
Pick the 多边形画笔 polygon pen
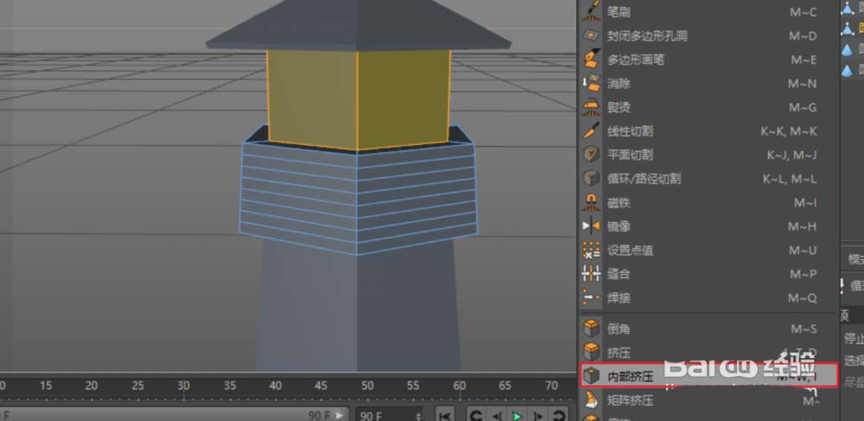[x=708, y=60]
